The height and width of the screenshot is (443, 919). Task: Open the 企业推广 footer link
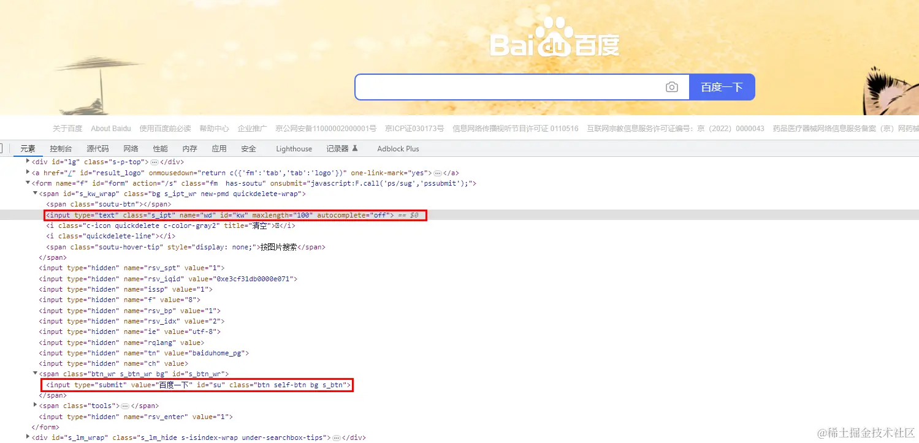[x=253, y=129]
